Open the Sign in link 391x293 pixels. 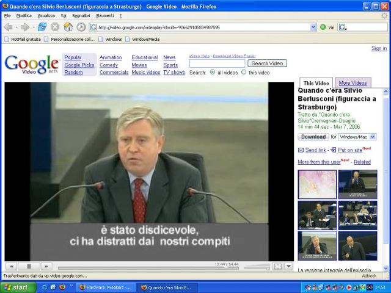coord(379,48)
